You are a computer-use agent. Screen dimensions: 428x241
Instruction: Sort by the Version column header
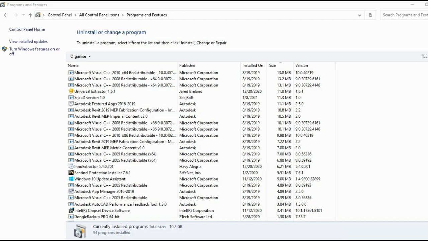302,66
